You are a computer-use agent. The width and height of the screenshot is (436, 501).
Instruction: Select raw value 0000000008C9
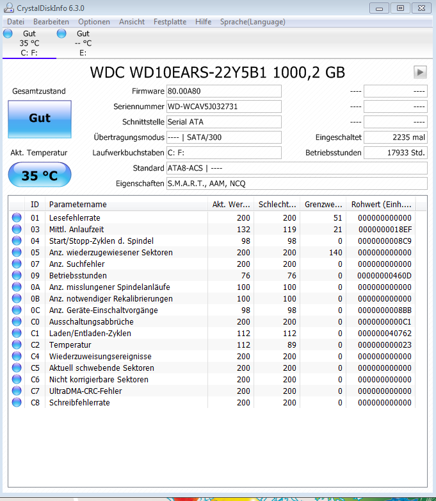(x=385, y=241)
